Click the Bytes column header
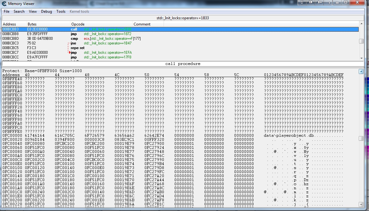The image size is (369, 211). click(32, 24)
